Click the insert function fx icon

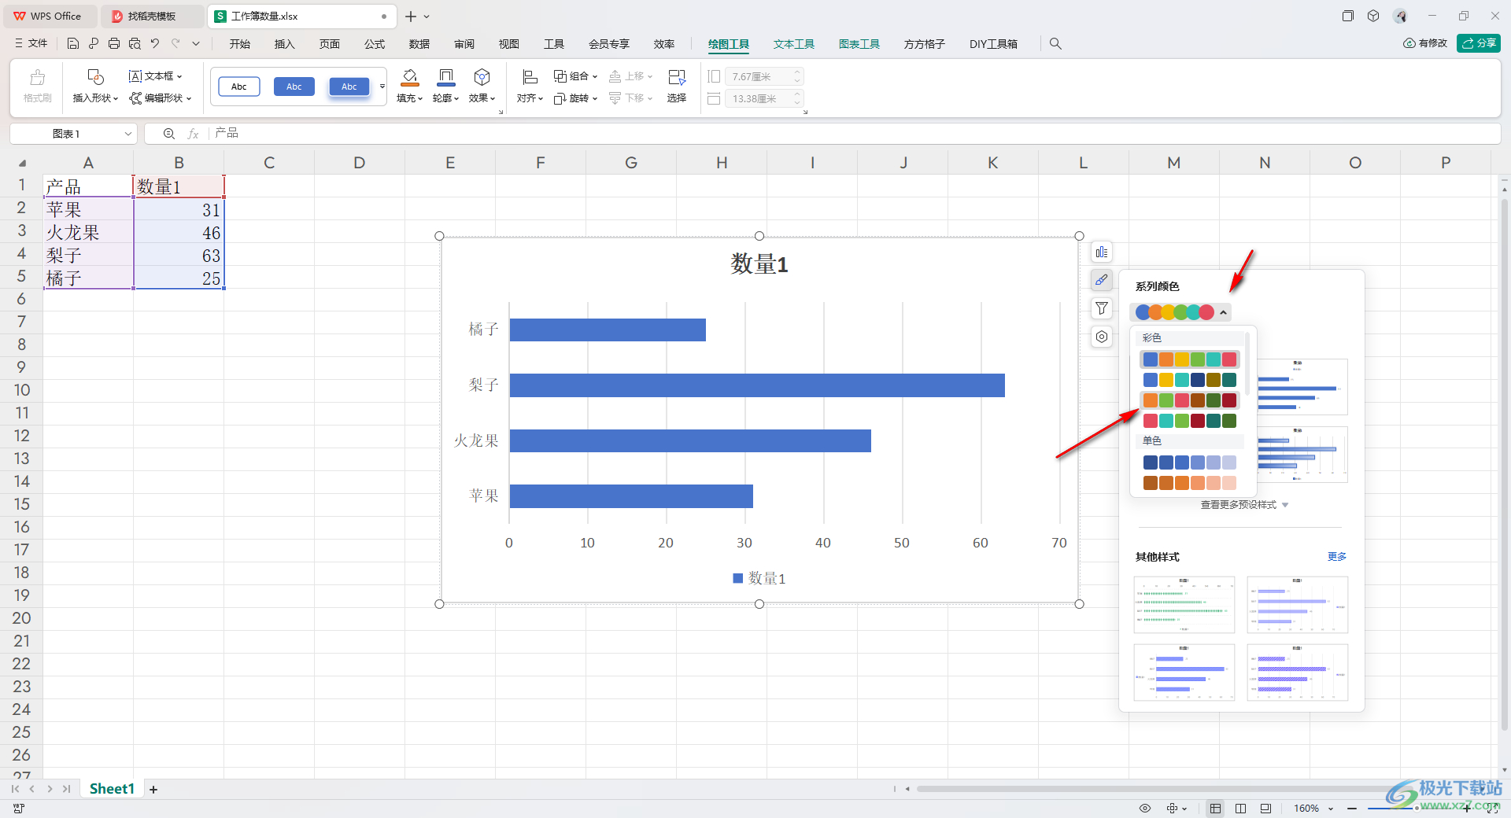193,134
